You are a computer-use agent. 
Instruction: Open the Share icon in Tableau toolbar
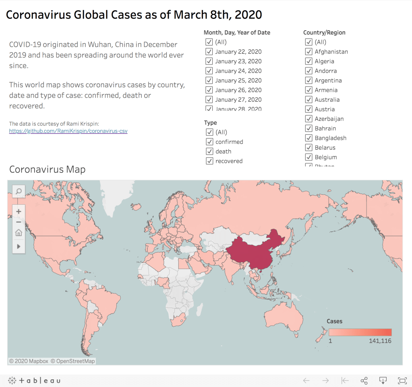(364, 381)
